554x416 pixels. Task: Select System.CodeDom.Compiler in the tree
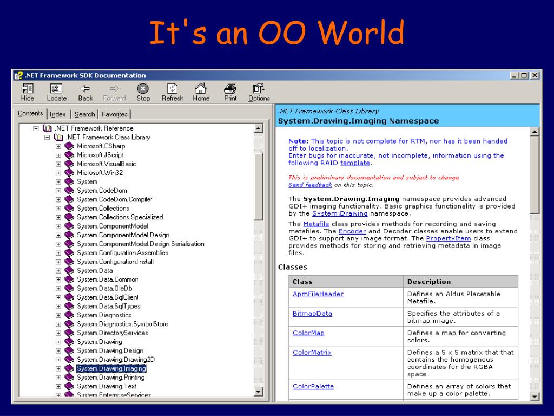pyautogui.click(x=115, y=199)
